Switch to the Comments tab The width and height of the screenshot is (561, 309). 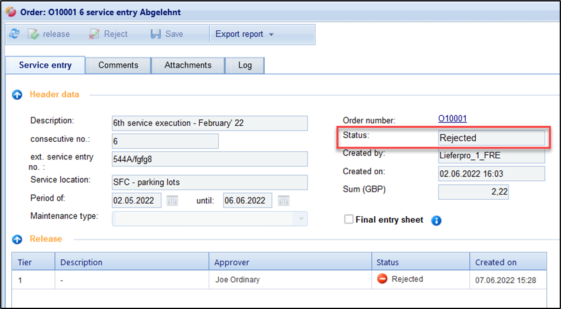pyautogui.click(x=118, y=65)
